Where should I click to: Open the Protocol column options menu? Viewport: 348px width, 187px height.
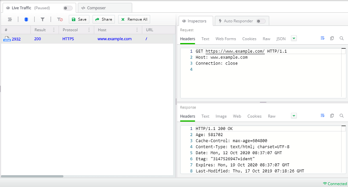coord(89,30)
